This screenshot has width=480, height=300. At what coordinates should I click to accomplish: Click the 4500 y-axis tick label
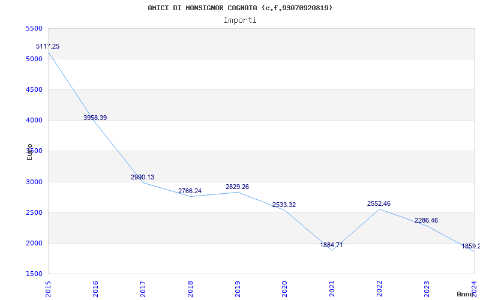(x=34, y=89)
